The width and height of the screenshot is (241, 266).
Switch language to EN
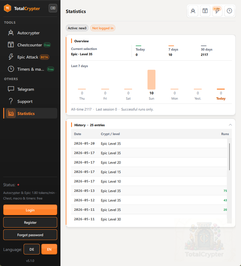click(x=49, y=249)
